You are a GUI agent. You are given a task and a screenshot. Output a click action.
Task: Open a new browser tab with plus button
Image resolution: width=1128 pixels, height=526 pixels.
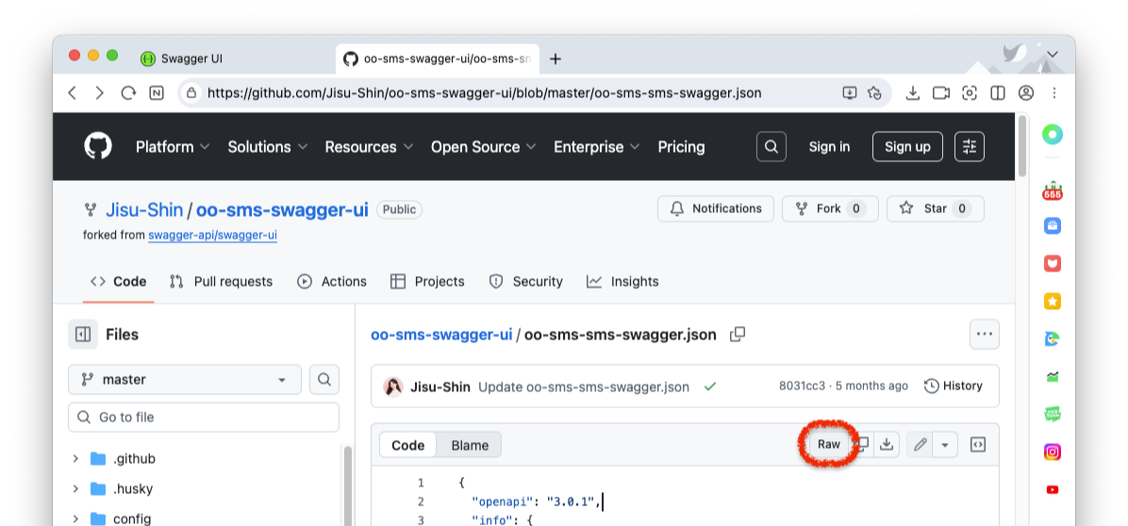[555, 59]
